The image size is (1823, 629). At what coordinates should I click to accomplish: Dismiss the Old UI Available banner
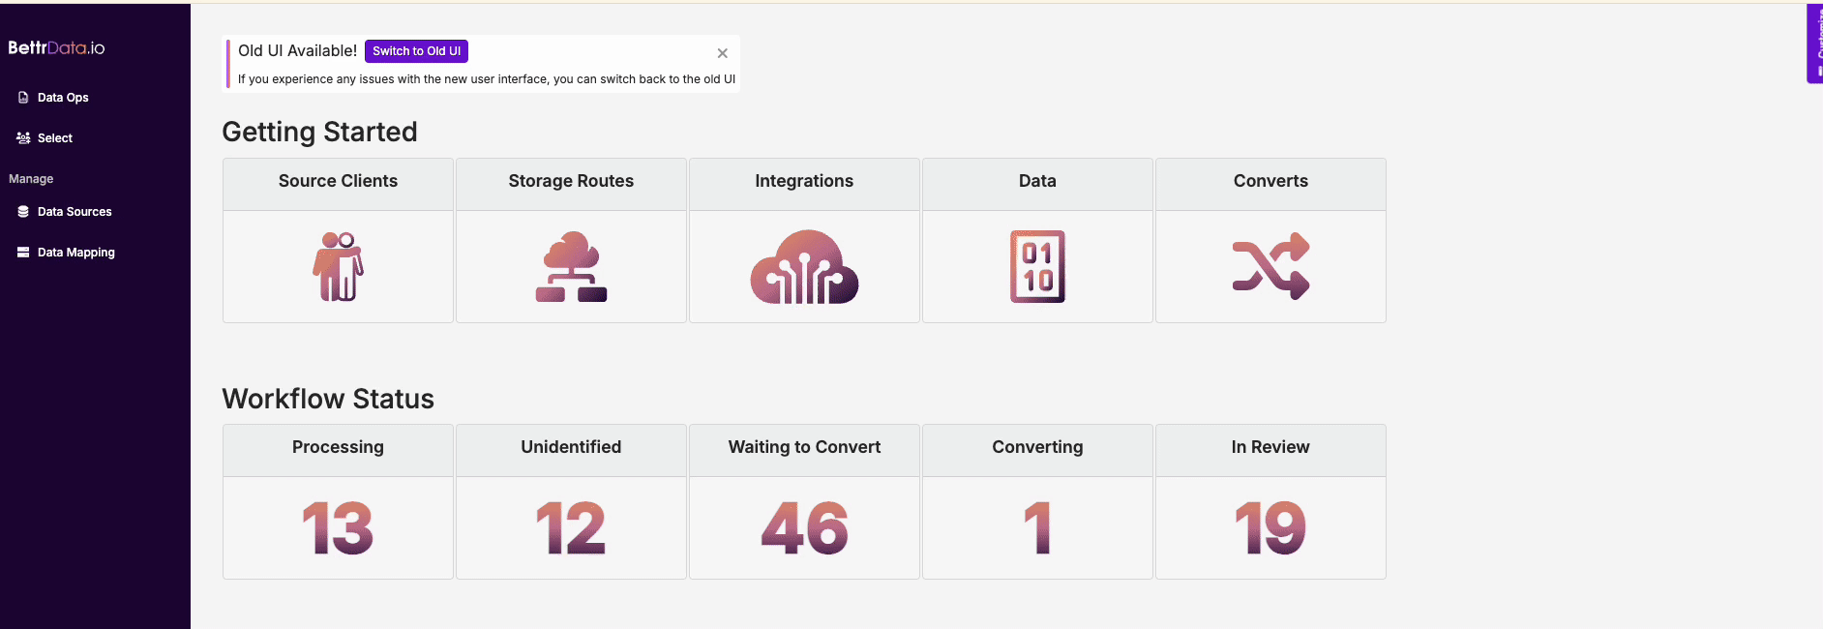click(722, 53)
